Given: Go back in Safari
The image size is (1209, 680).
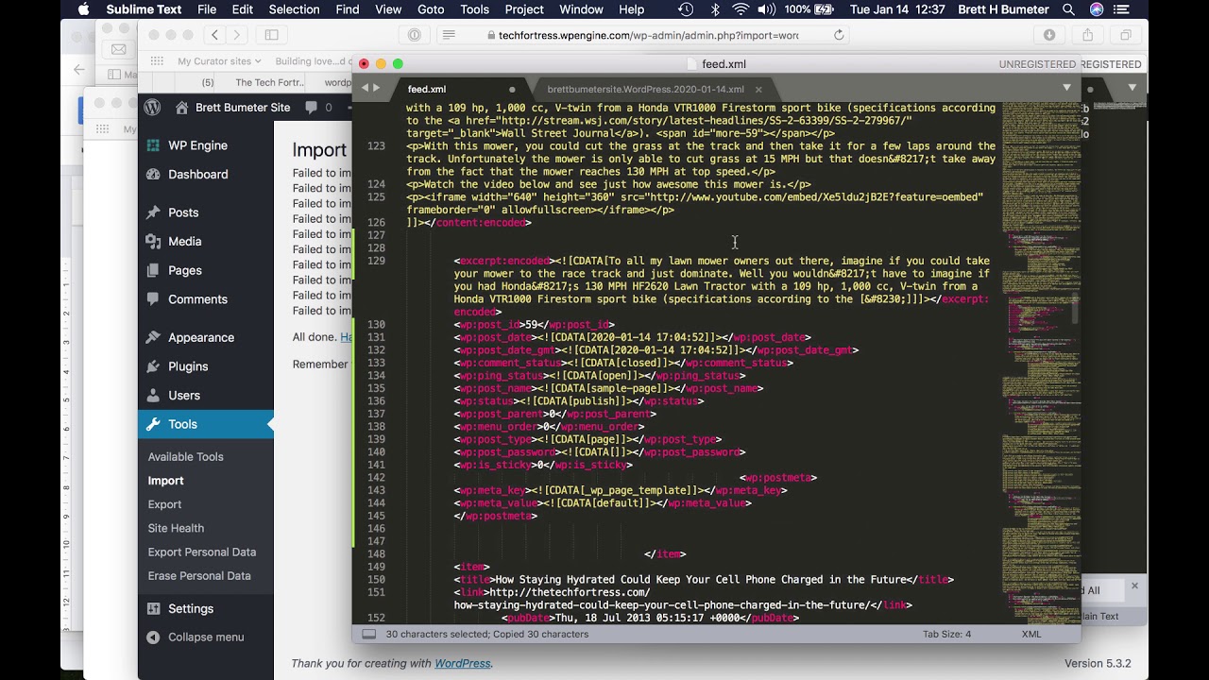Looking at the screenshot, I should tap(214, 35).
